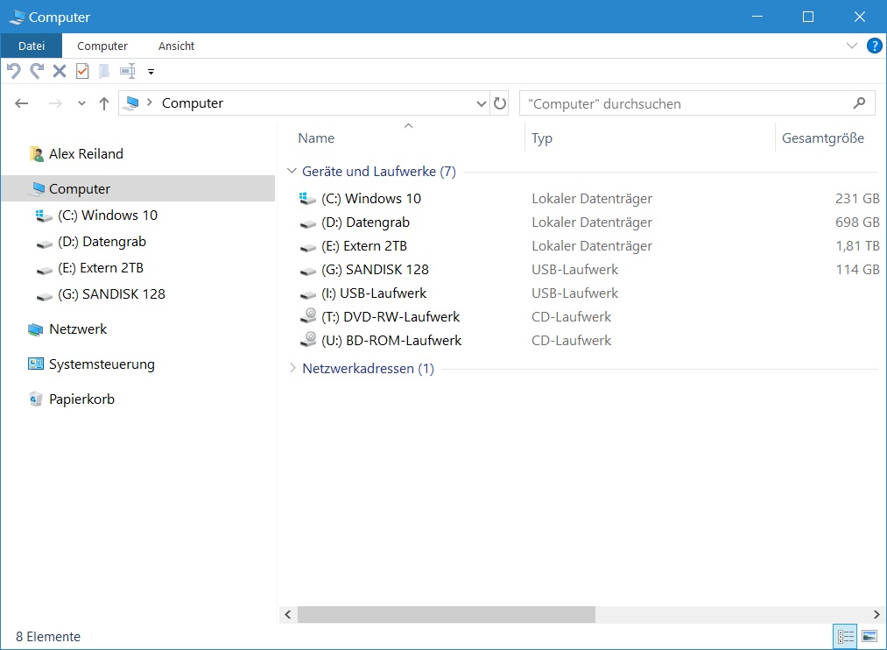Image resolution: width=887 pixels, height=650 pixels.
Task: Select (I:) USB-Laufwerk in the file list
Action: coord(374,293)
